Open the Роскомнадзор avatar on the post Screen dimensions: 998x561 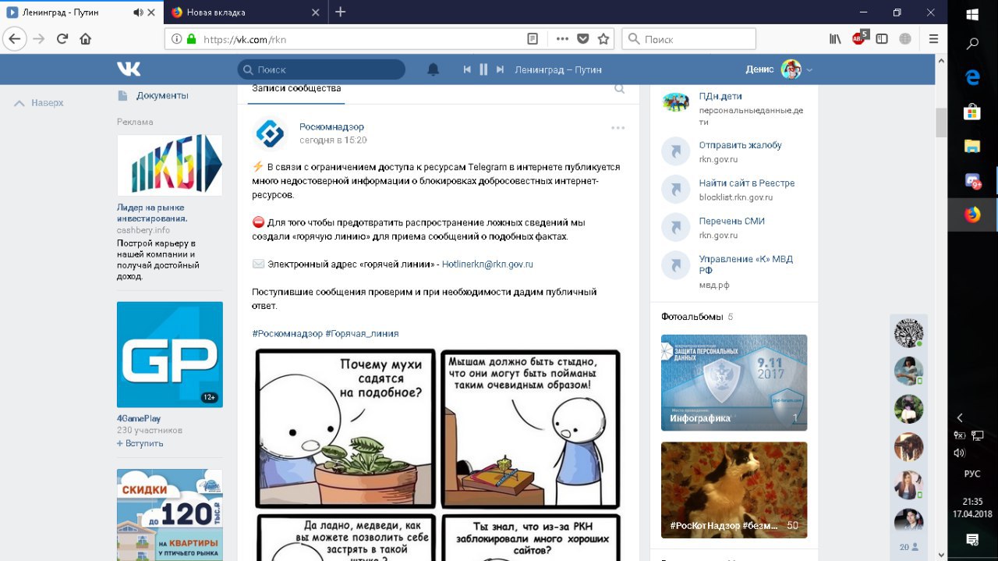271,133
